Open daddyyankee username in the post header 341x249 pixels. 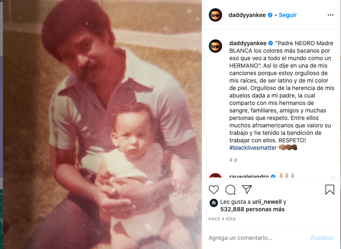click(x=247, y=15)
